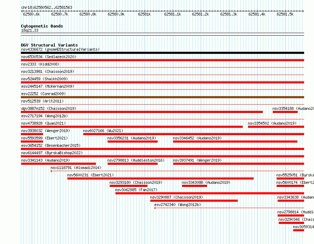The height and width of the screenshot is (244, 314).
Task: Click esv2717194 (Wong2012b) label
Action: tap(44, 116)
